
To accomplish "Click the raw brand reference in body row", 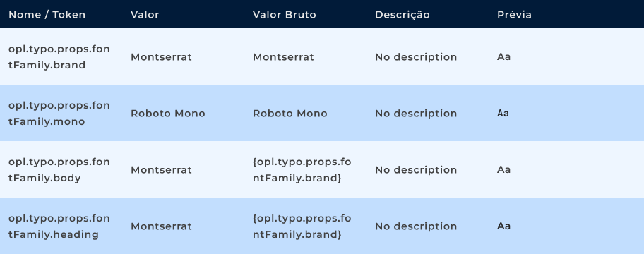I will pyautogui.click(x=302, y=170).
